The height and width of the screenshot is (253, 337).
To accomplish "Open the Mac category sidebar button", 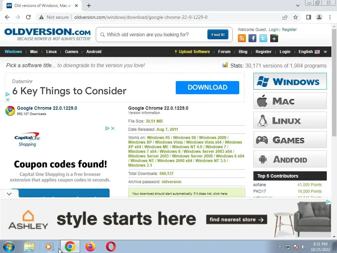I will (290, 101).
